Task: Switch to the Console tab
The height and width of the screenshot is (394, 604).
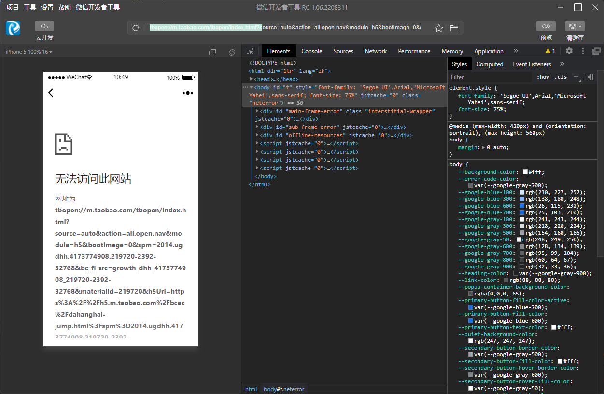Action: [312, 51]
